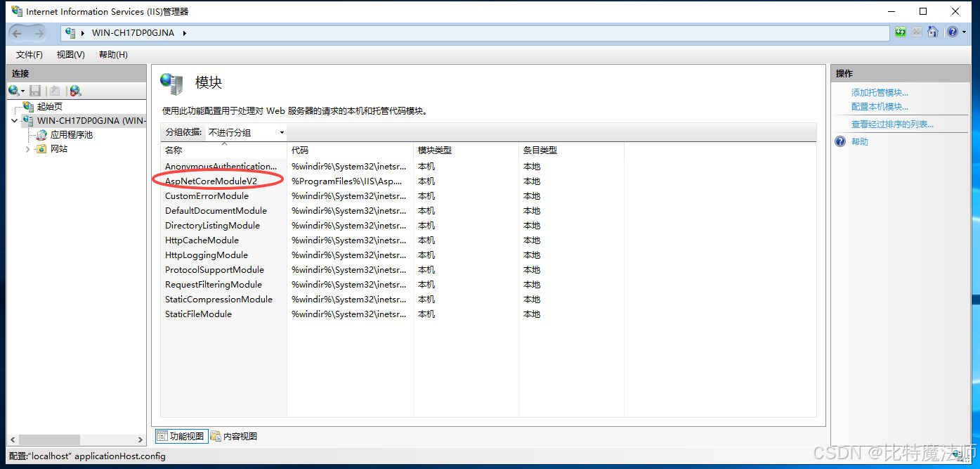Go back using the back arrow
Screen dimensions: 980x469
pyautogui.click(x=18, y=33)
